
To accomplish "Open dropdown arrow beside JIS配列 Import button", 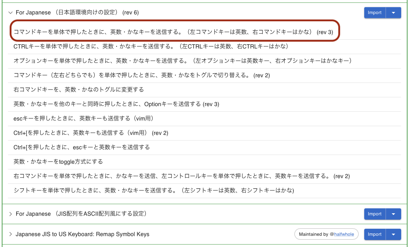I will (393, 214).
